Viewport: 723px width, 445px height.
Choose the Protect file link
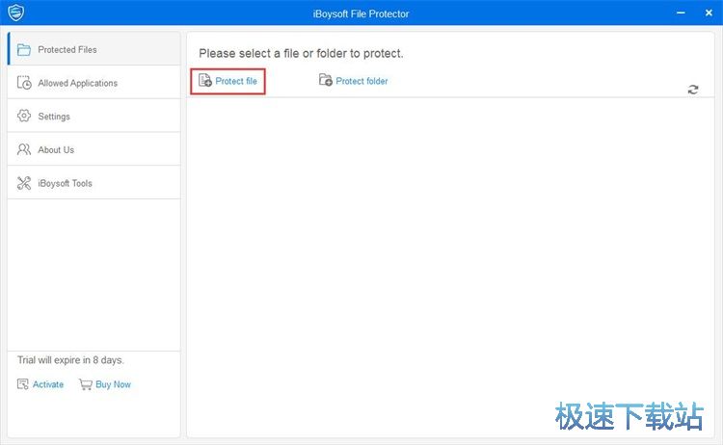point(236,81)
